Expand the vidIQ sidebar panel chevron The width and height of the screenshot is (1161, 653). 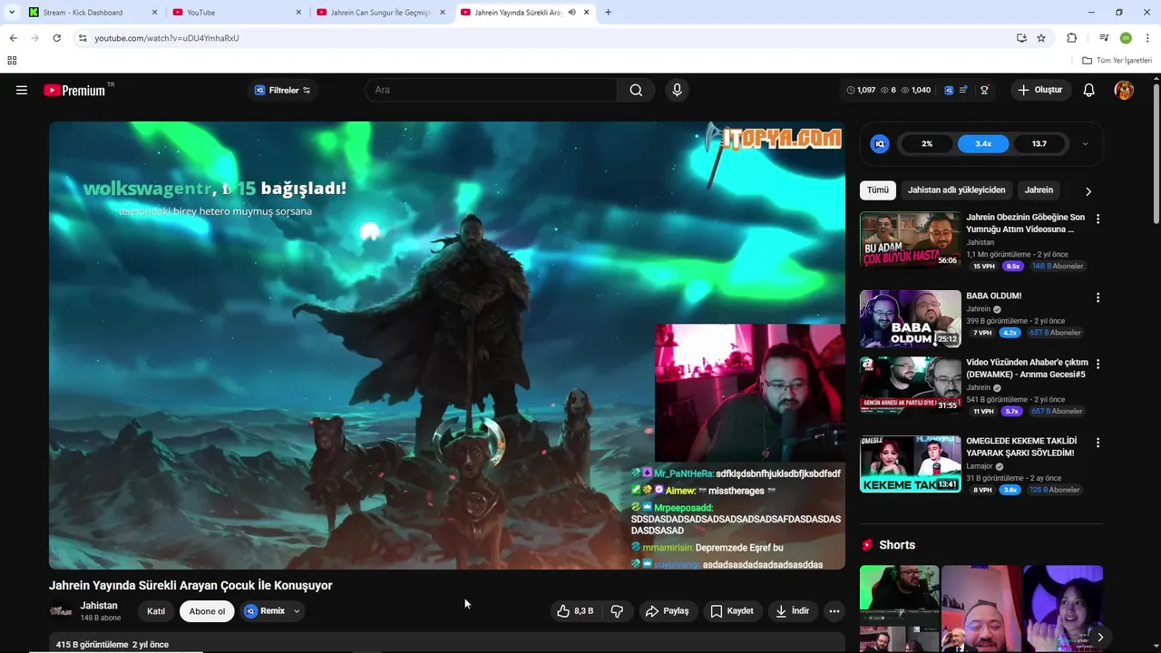pyautogui.click(x=1085, y=143)
